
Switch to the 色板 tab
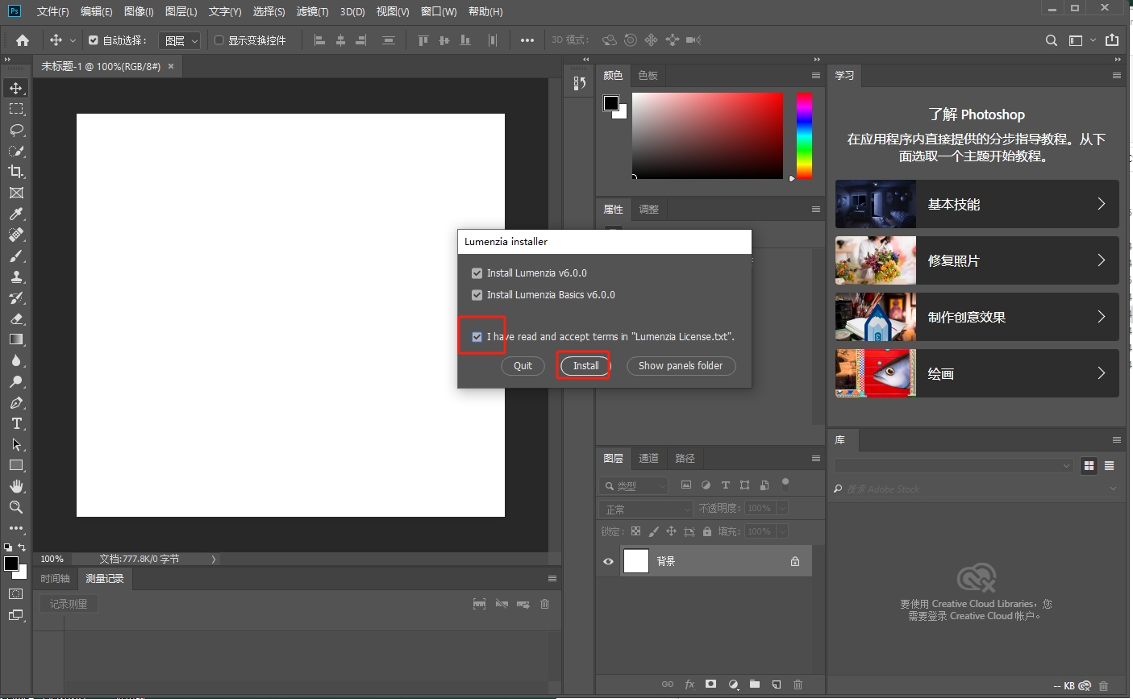648,75
